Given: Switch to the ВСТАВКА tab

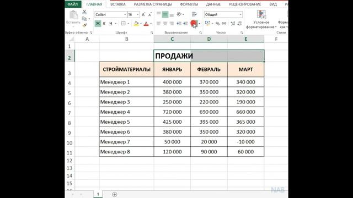Looking at the screenshot, I should [x=118, y=4].
